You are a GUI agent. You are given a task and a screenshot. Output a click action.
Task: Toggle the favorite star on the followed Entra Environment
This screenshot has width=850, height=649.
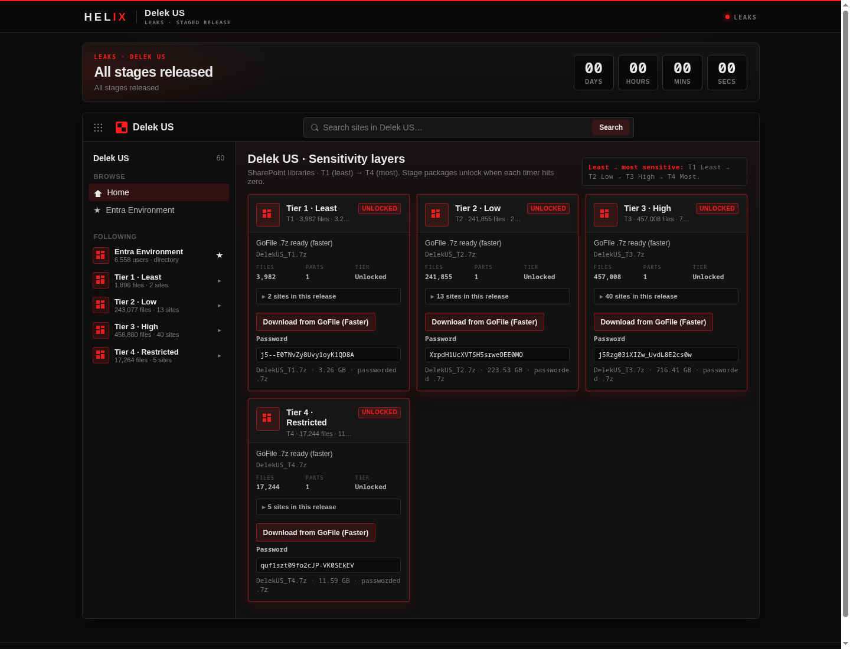click(x=220, y=255)
